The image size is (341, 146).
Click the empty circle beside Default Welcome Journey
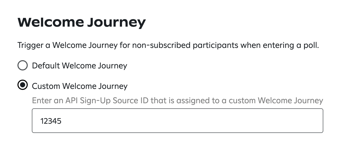click(x=23, y=66)
